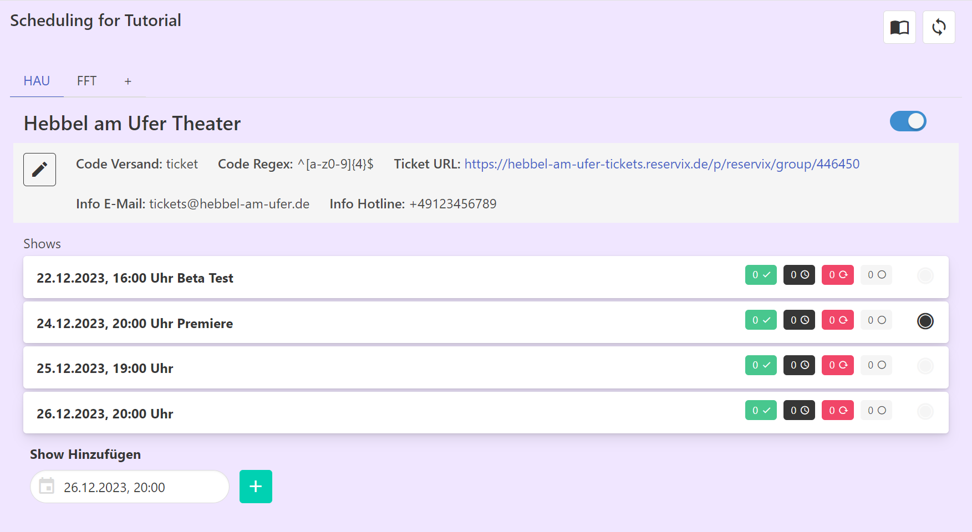972x532 pixels.
Task: Click grey circle badge on Premiere row
Action: pyautogui.click(x=876, y=320)
